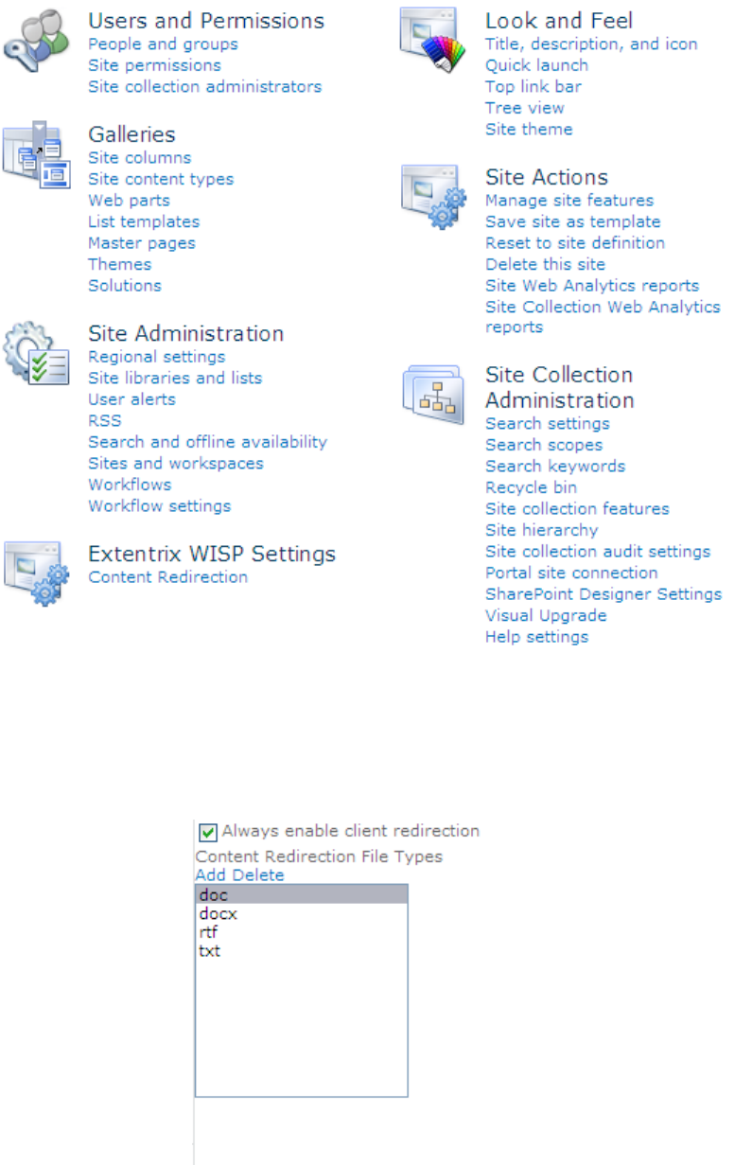Open People and groups link
The width and height of the screenshot is (752, 1165).
pyautogui.click(x=163, y=44)
